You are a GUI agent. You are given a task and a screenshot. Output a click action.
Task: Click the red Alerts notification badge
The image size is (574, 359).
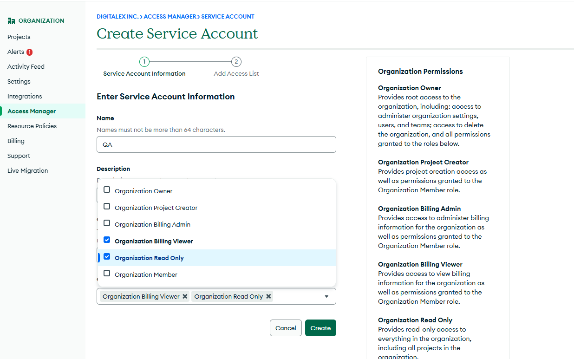point(29,52)
